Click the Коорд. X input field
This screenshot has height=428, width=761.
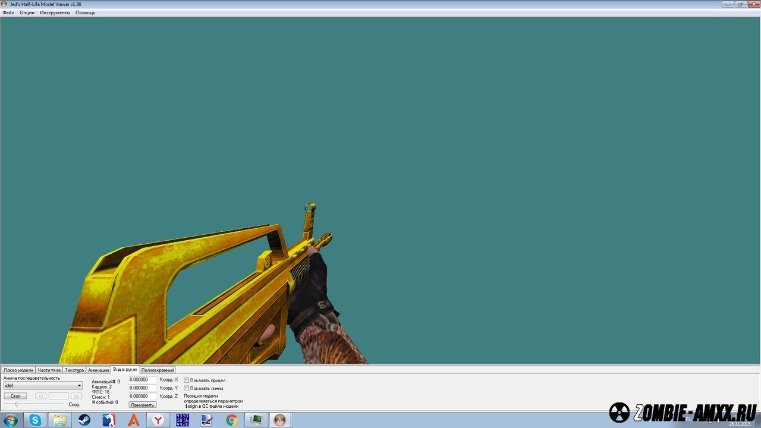(x=143, y=379)
